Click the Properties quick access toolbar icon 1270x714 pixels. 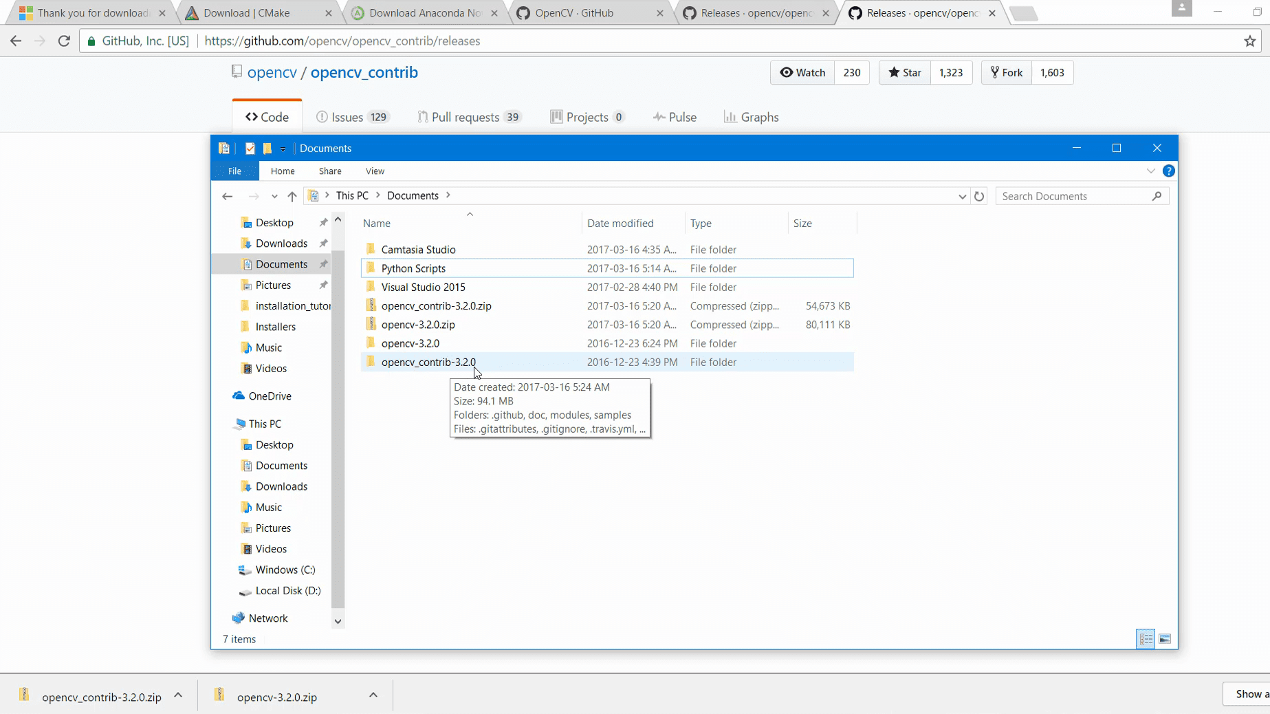250,148
